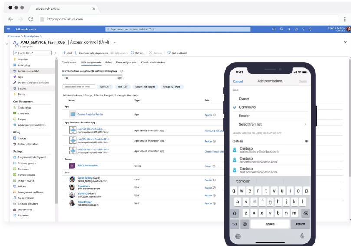Open My permissions in the sidebar
This screenshot has width=351, height=246.
point(26,198)
